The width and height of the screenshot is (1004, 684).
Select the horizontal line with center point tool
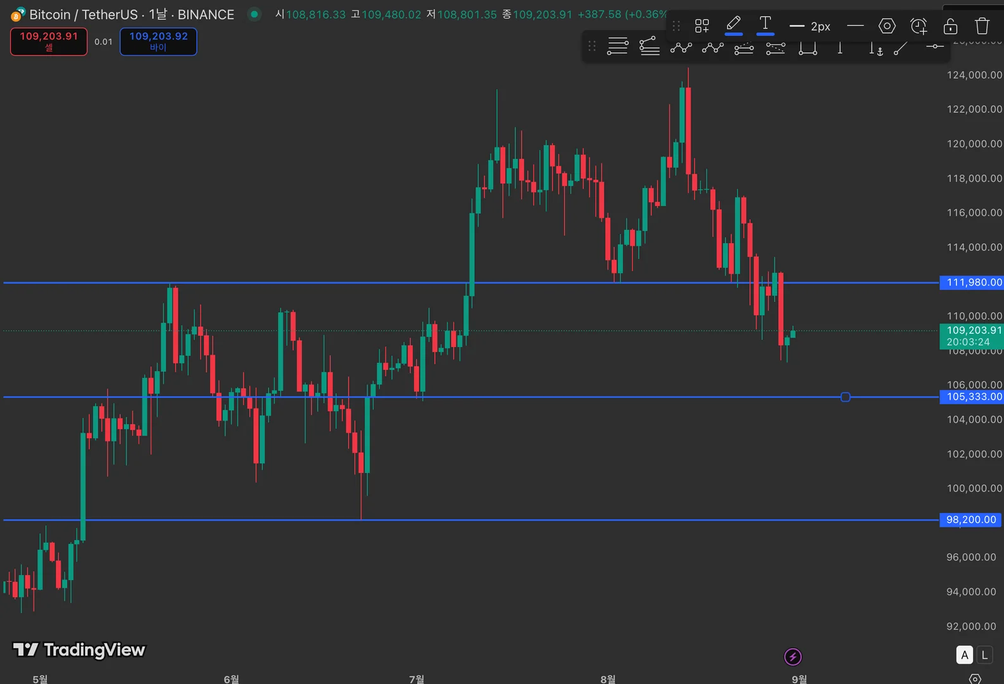pos(934,46)
